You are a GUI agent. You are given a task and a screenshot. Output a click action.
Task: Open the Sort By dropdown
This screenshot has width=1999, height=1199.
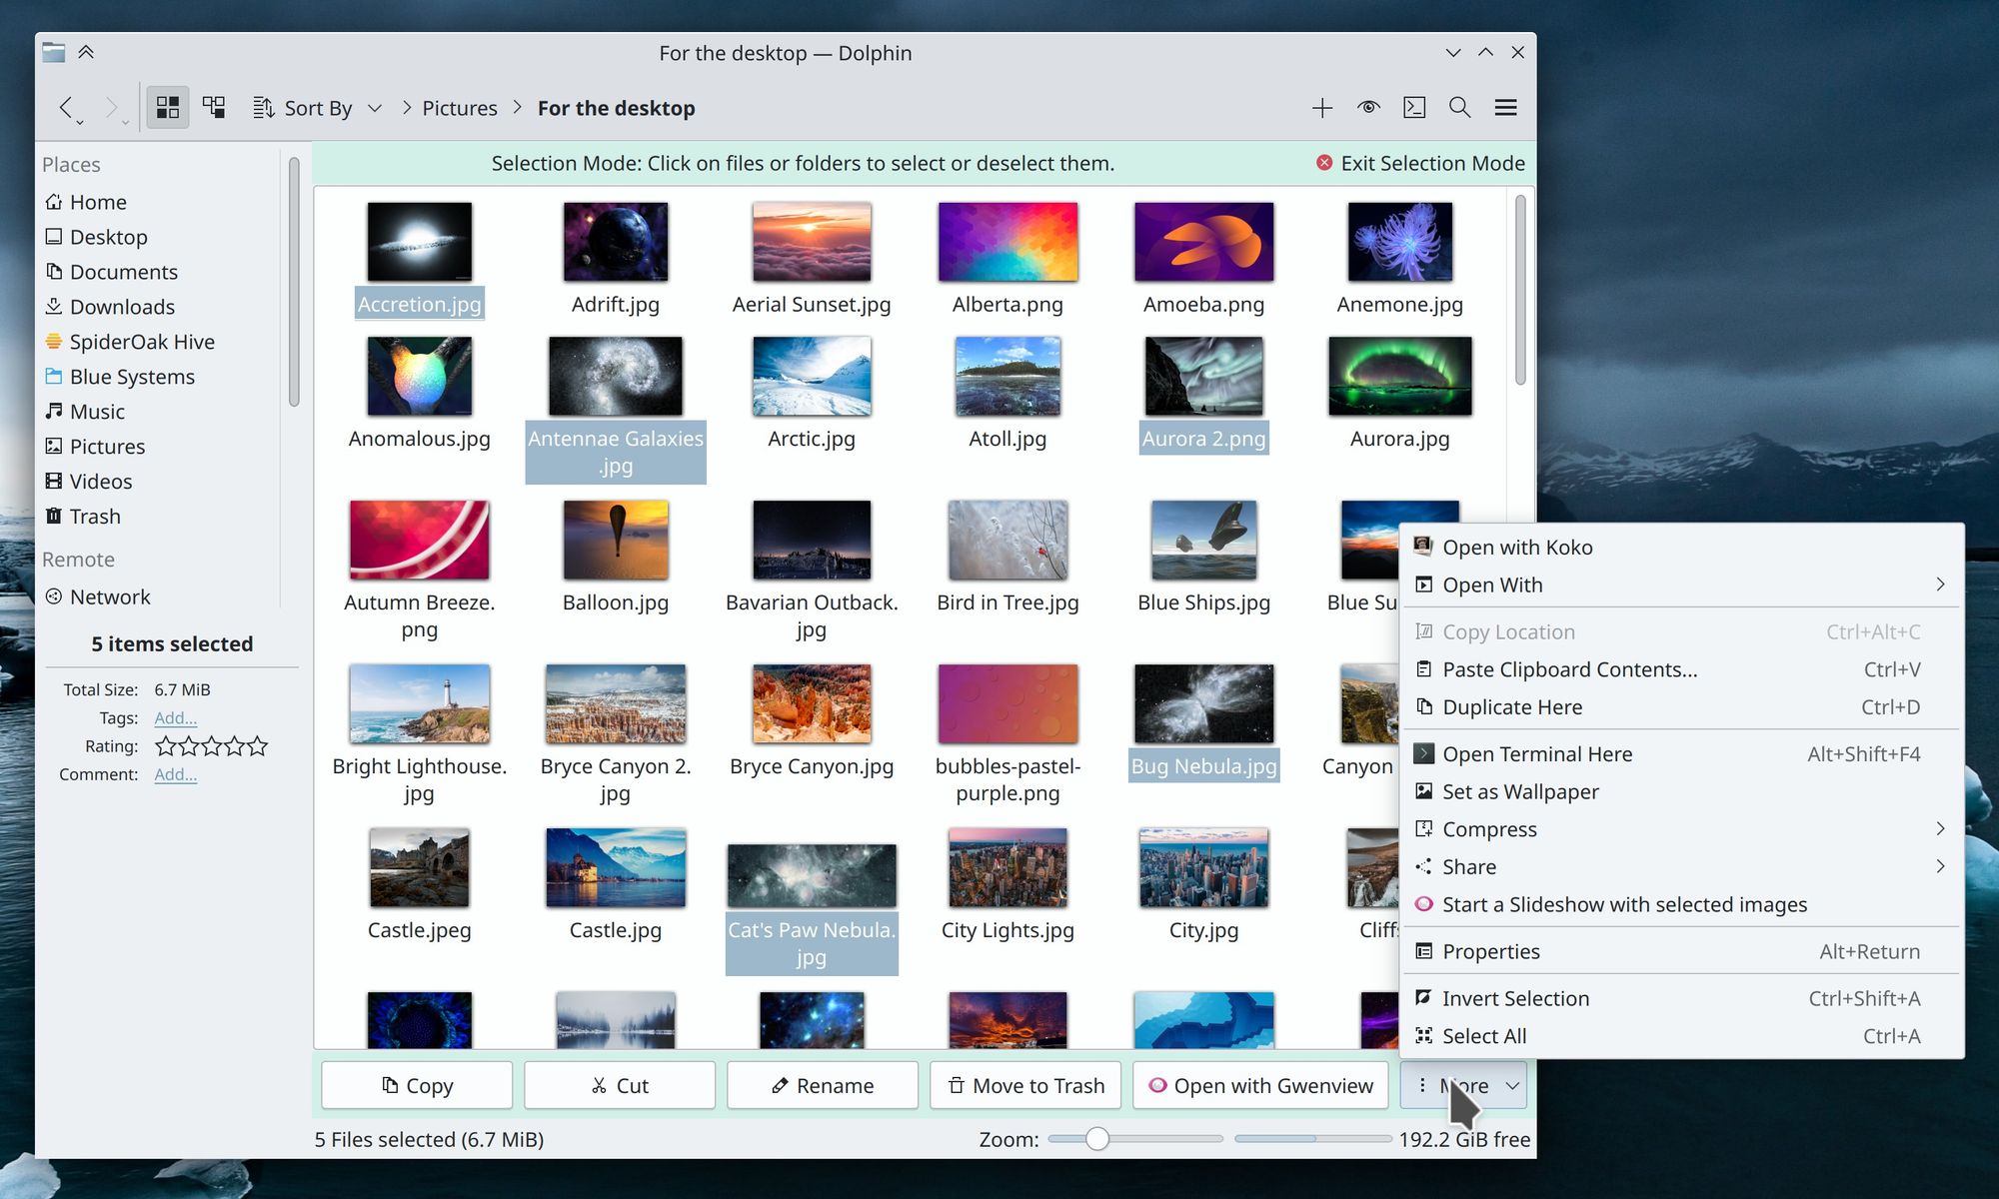(317, 107)
